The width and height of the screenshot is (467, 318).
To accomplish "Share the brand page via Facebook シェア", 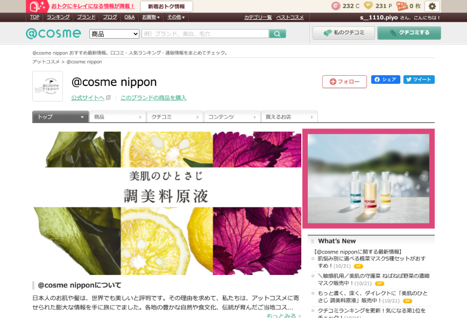I will (385, 79).
